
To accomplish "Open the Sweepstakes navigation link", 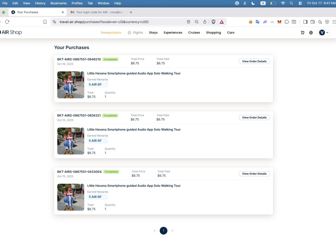I will pos(111,33).
